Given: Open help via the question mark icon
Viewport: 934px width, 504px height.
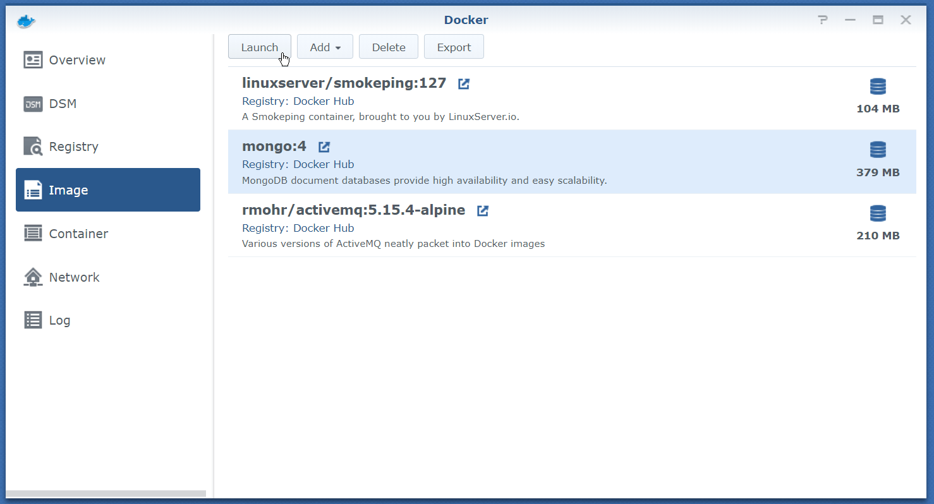Looking at the screenshot, I should [822, 20].
